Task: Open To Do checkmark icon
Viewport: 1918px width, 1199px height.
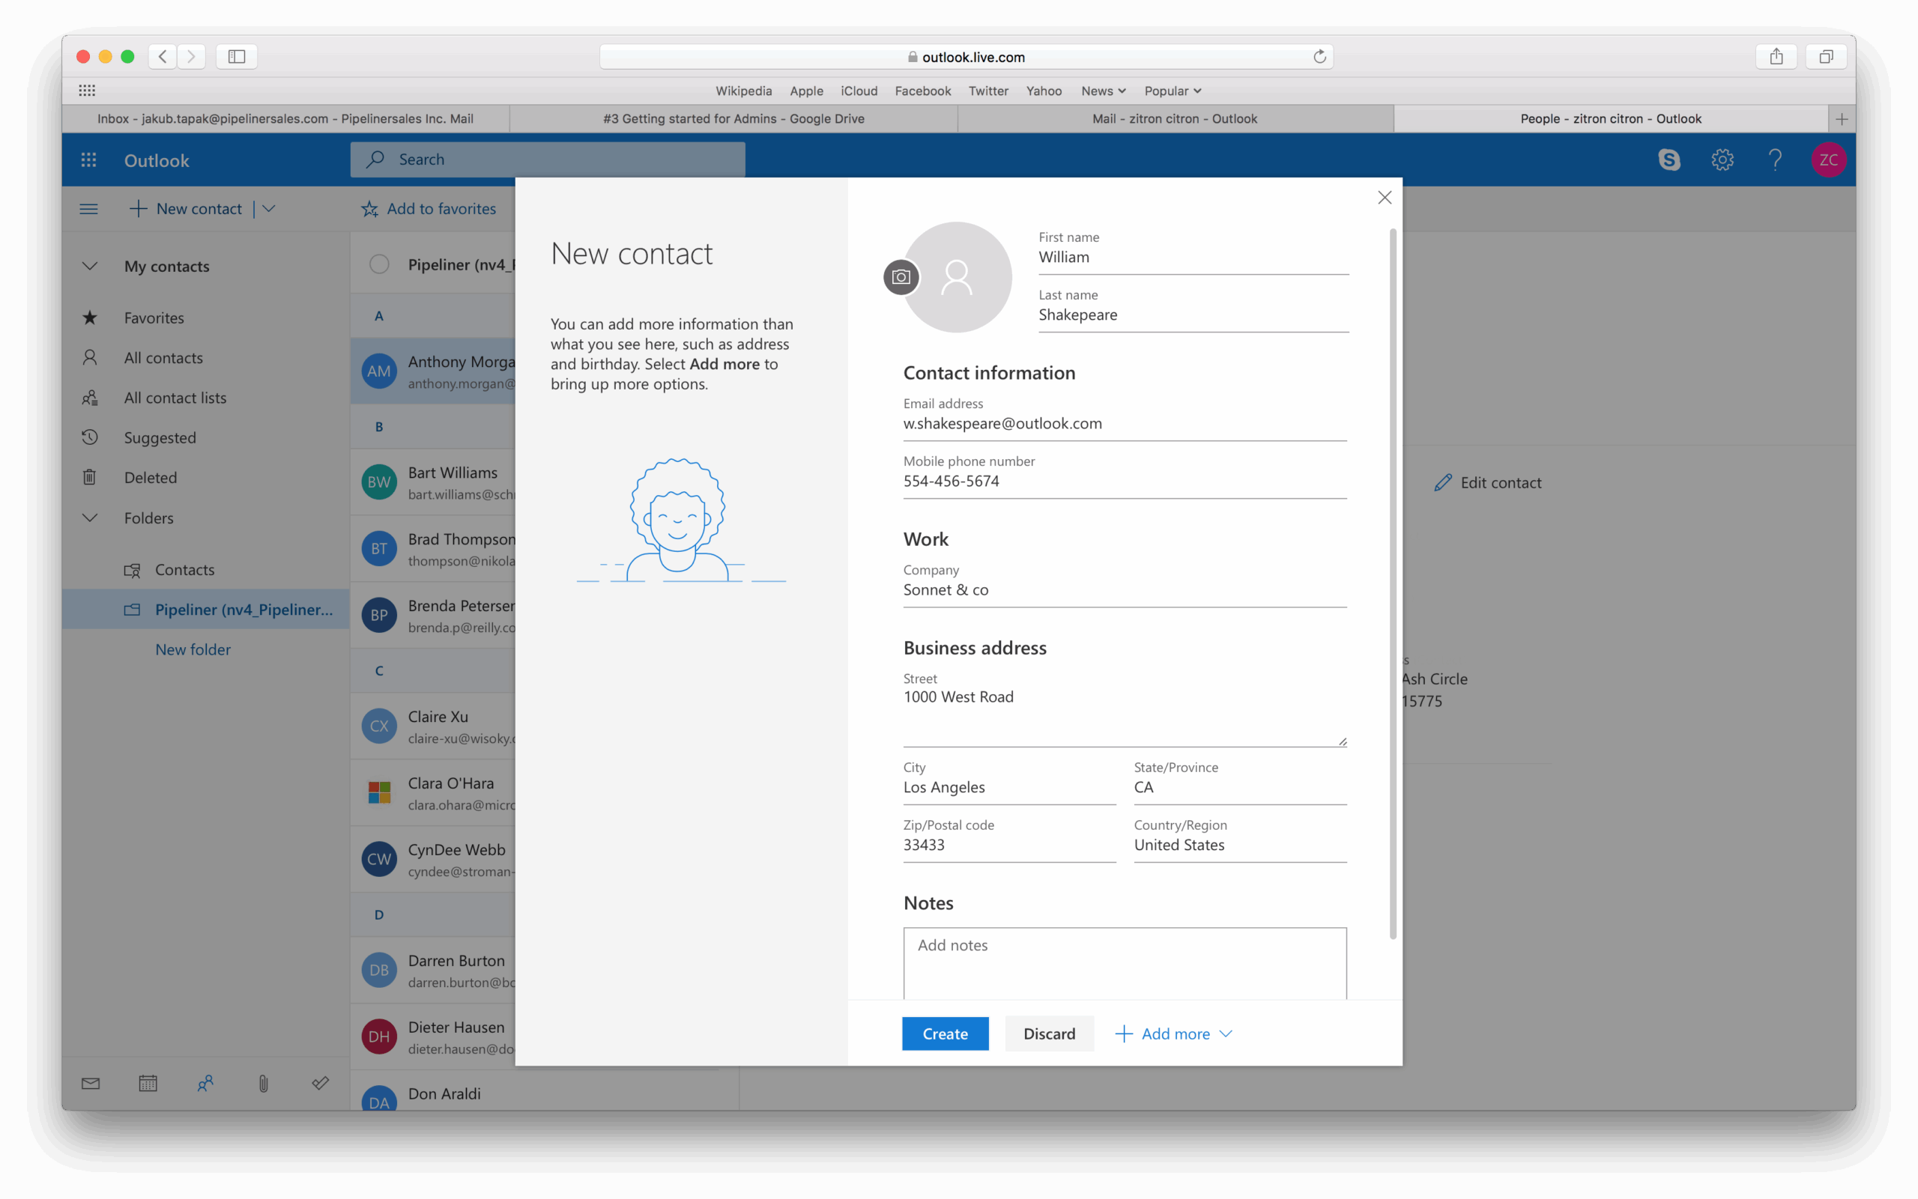Action: [x=321, y=1083]
